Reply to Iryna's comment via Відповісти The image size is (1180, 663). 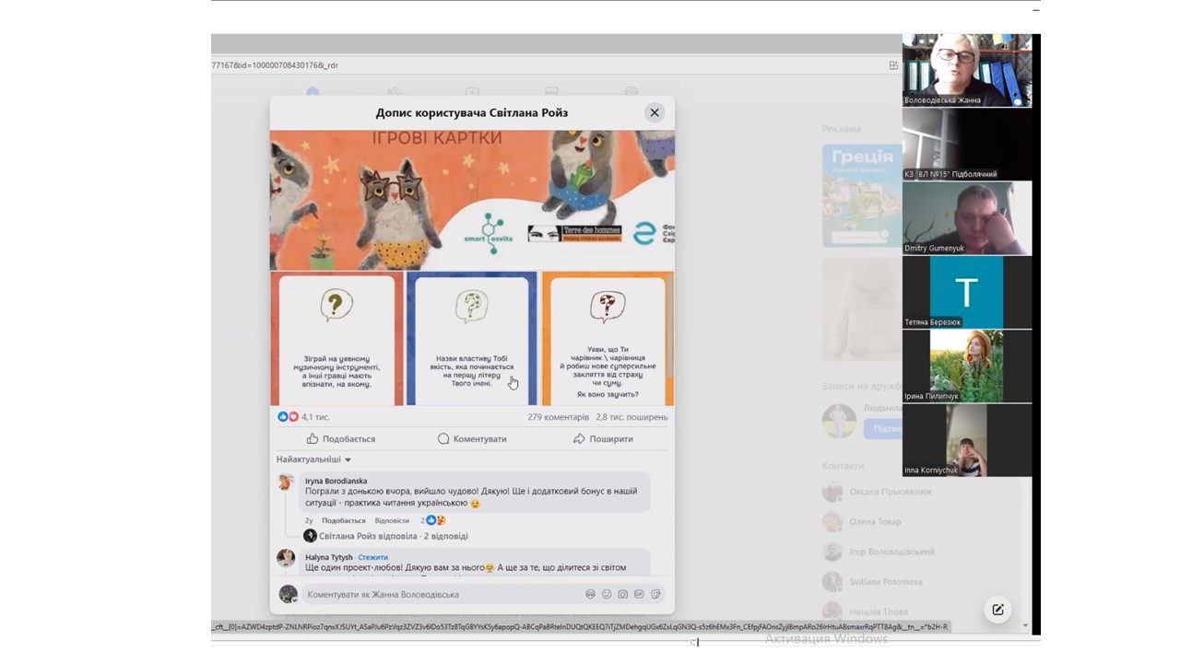click(392, 520)
